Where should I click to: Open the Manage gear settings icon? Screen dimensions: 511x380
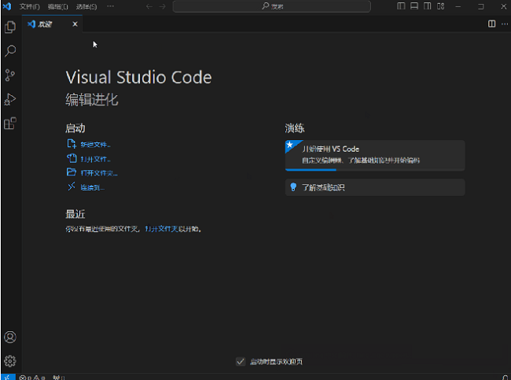10,361
